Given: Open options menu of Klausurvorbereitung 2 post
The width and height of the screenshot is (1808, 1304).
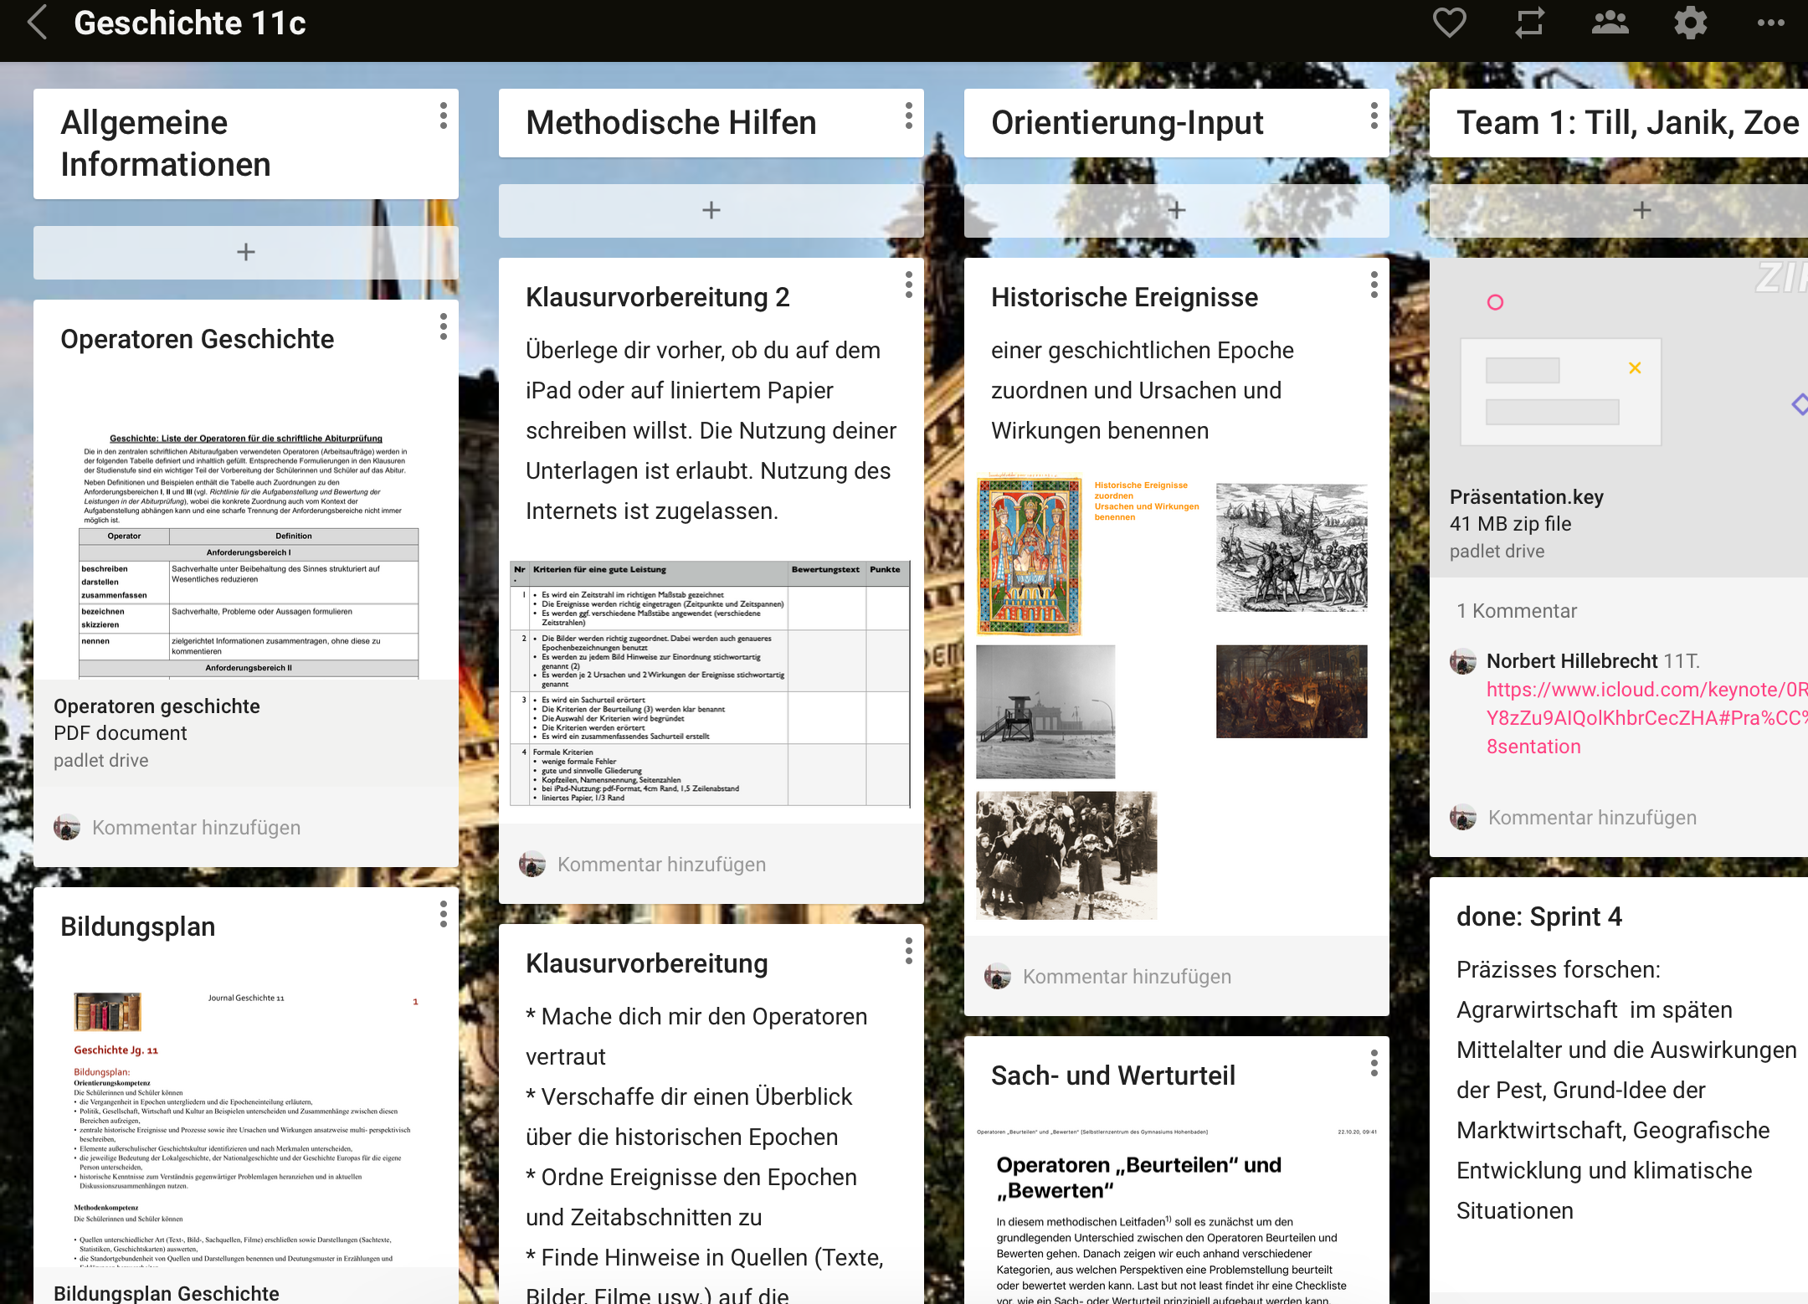Looking at the screenshot, I should (908, 285).
